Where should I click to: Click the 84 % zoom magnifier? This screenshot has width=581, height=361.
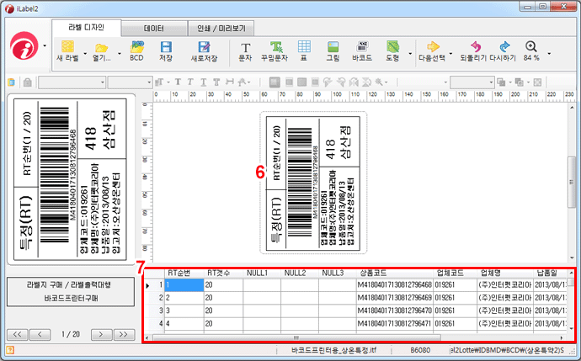point(531,50)
